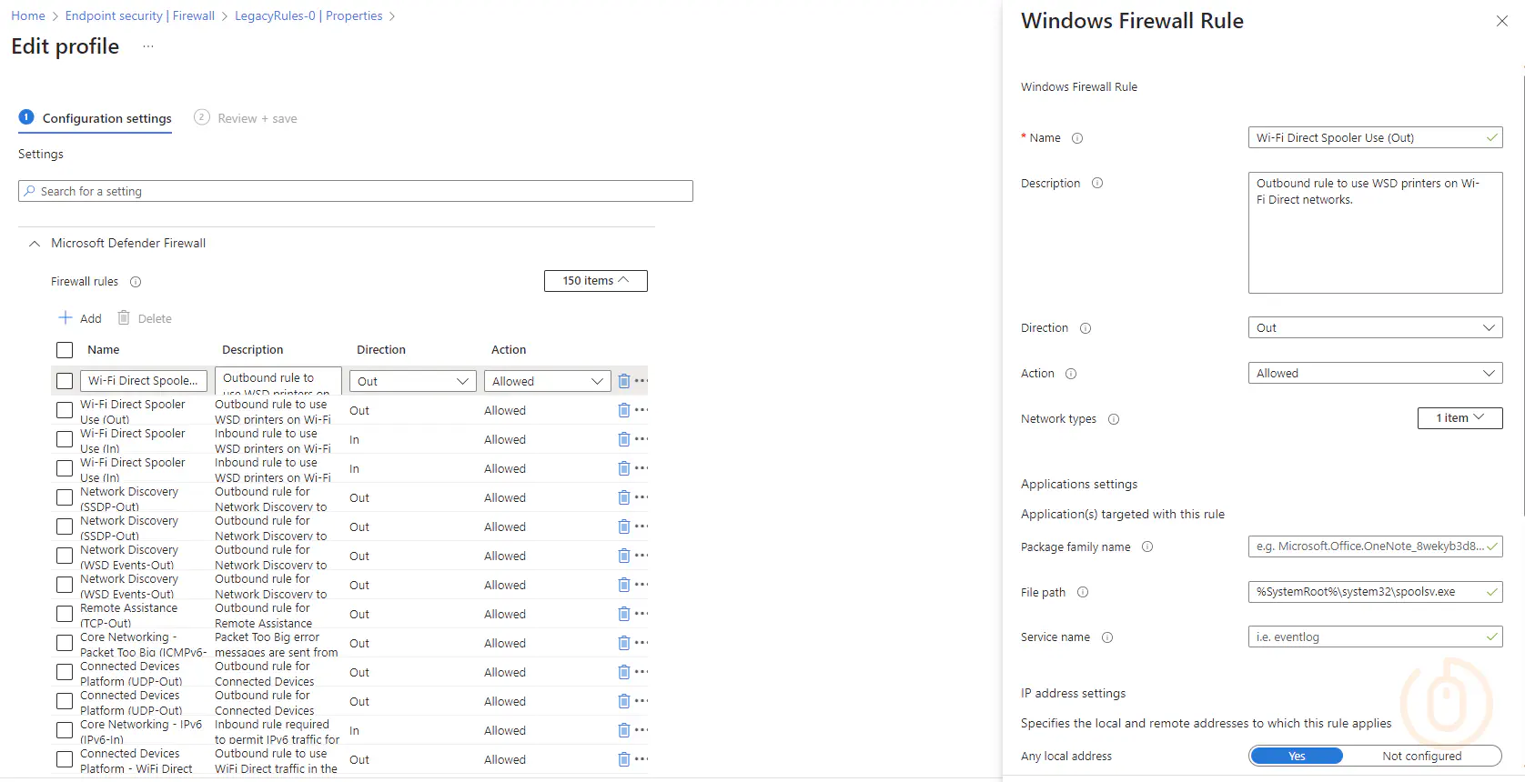Tick the checkbox for Remote Assistance (TCP-Out) rule

click(x=65, y=614)
